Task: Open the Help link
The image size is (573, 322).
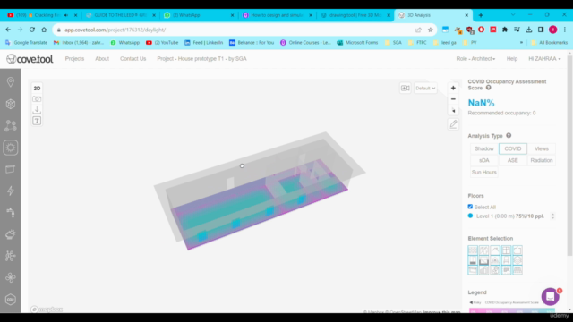Action: tap(511, 58)
